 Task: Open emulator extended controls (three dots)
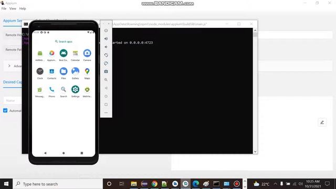point(106,112)
